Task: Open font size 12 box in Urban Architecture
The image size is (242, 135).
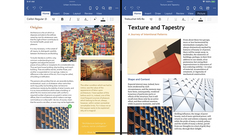Action: coord(53,19)
